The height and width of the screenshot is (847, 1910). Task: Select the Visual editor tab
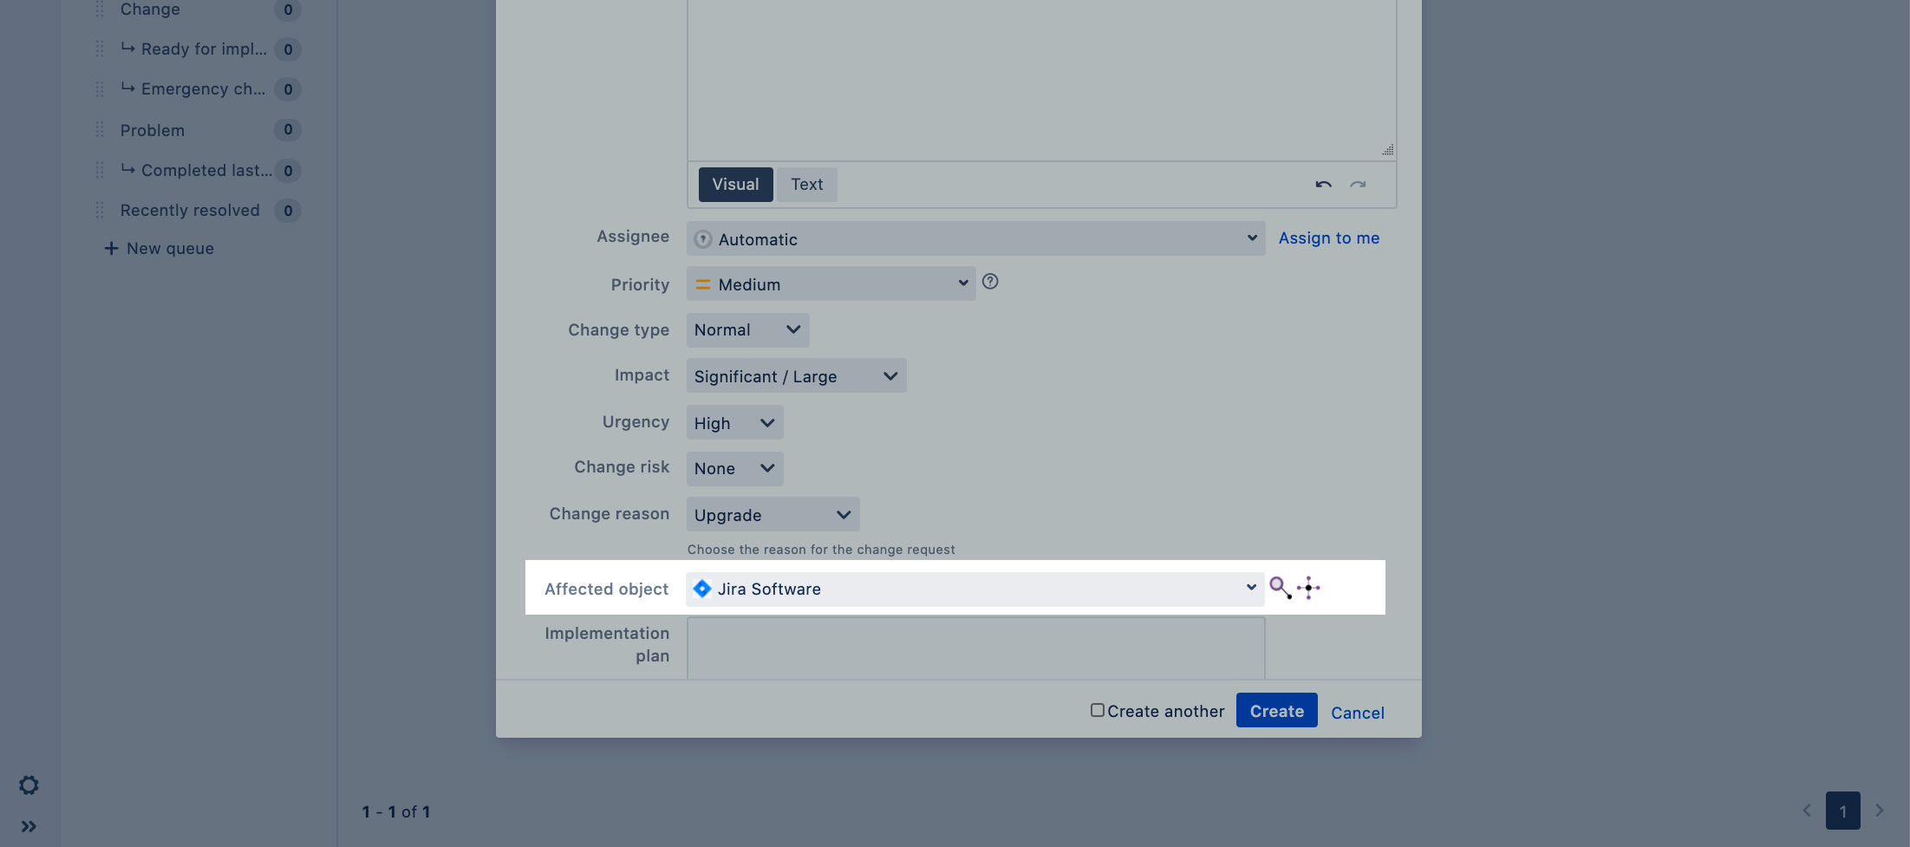click(735, 185)
